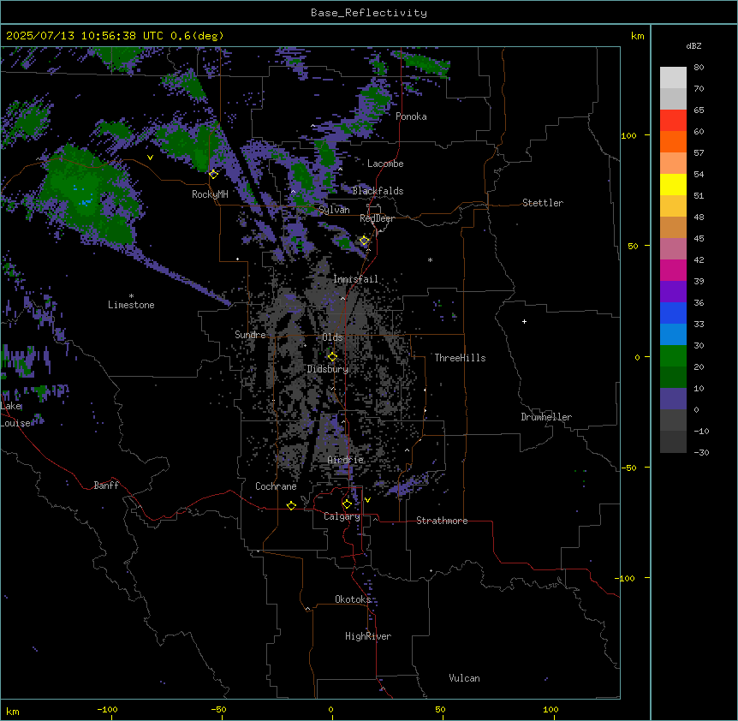Click the -30 value on the dBZ scale
738x721 pixels.
[x=701, y=452]
